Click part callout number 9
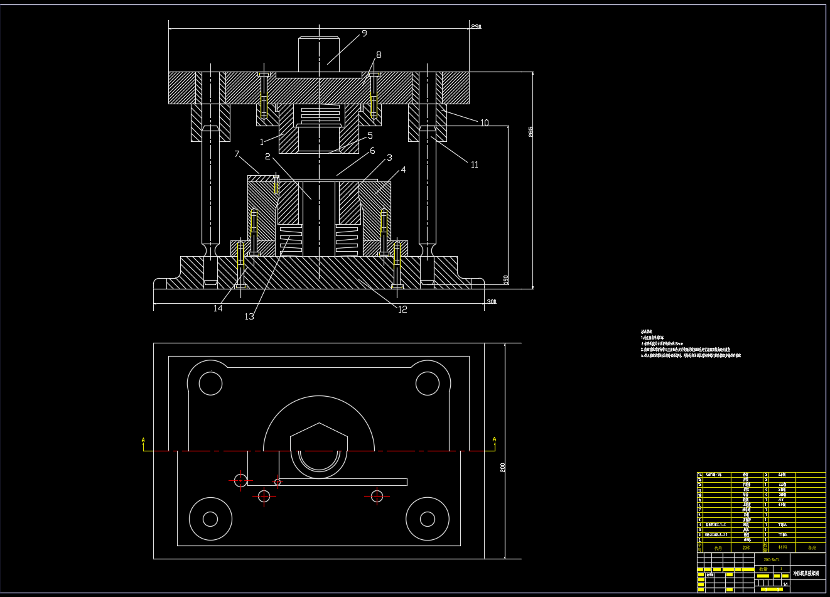 point(364,34)
